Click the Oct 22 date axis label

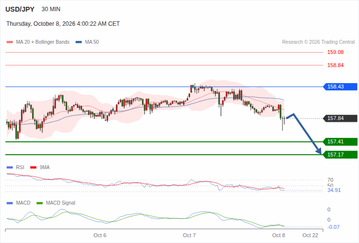coord(310,235)
